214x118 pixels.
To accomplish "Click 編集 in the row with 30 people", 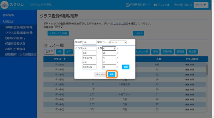I will [x=187, y=80].
